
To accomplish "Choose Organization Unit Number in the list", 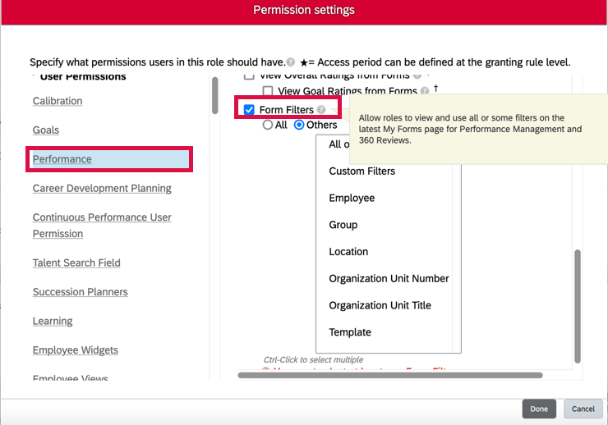I will coord(389,279).
